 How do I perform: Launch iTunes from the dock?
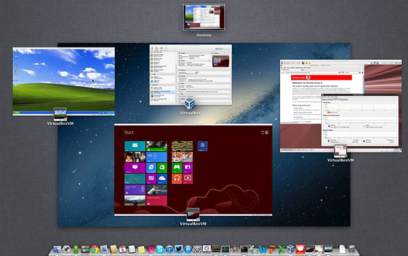tap(169, 249)
